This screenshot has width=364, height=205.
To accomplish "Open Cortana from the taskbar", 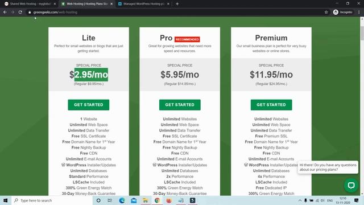I will coord(98,200).
